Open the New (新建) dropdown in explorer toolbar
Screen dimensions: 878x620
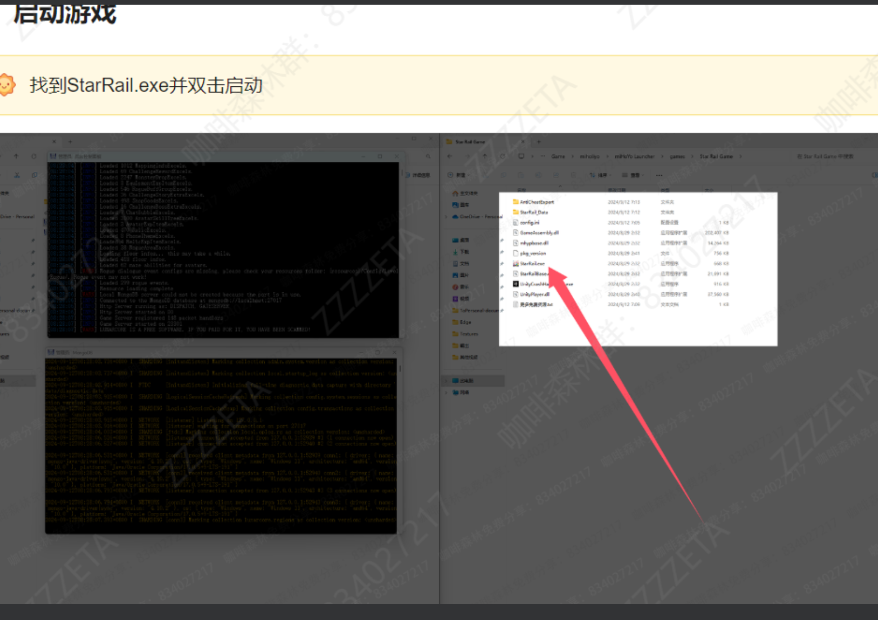tap(458, 175)
